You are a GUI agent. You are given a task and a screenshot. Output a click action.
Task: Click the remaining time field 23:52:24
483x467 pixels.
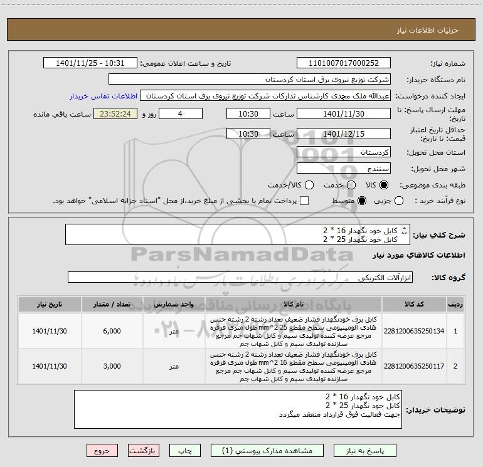point(115,113)
